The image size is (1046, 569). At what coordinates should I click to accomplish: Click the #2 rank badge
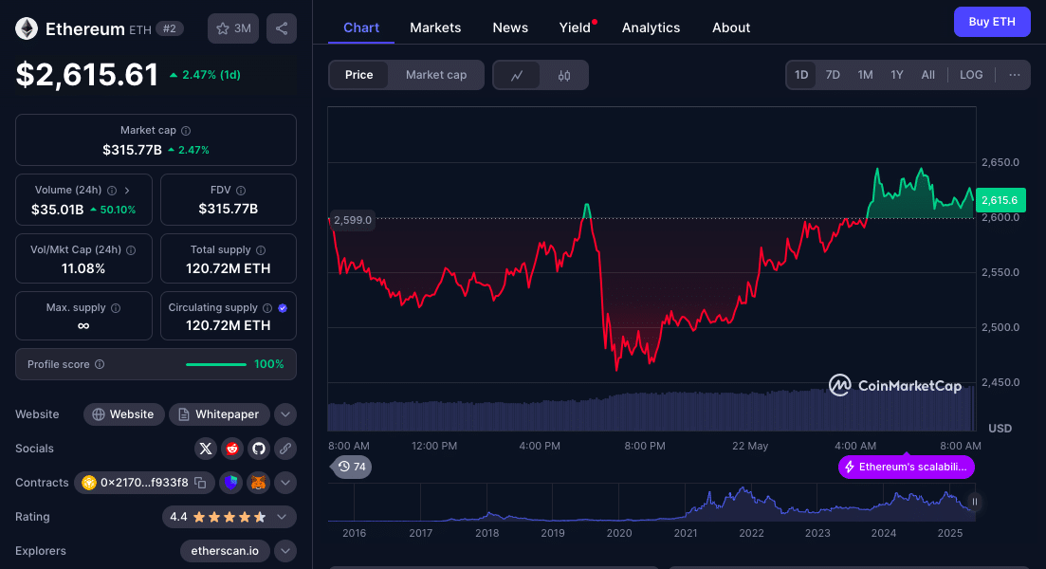click(170, 28)
